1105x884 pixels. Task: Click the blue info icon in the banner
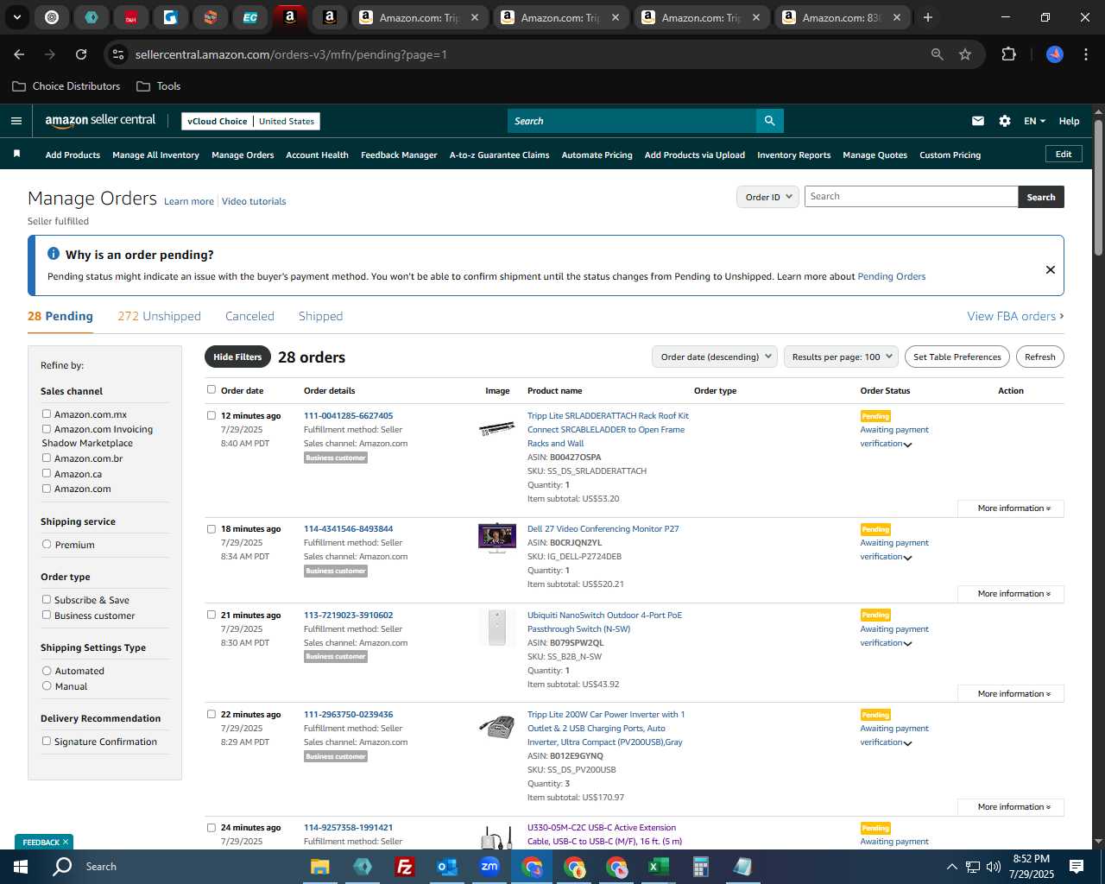tap(54, 254)
